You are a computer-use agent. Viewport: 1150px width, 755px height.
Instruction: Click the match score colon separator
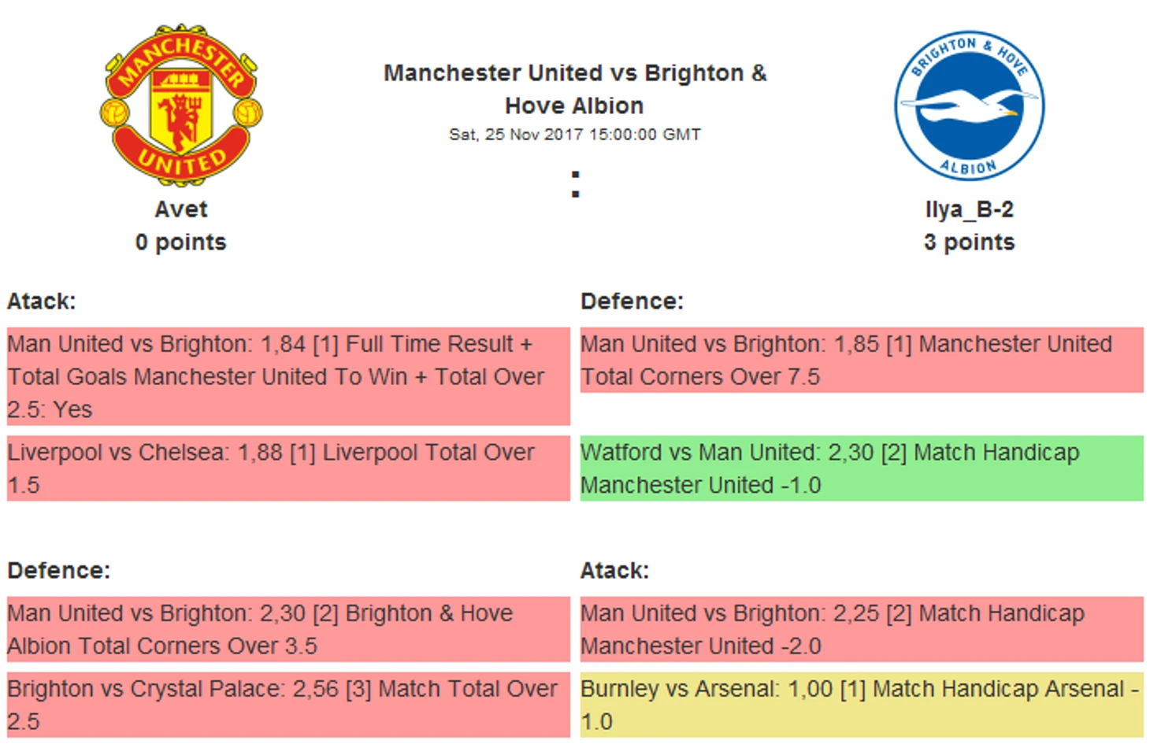tap(576, 184)
